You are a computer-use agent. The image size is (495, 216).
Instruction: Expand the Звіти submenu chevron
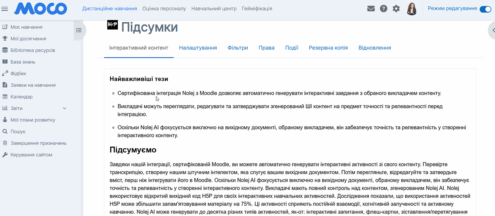(65, 108)
